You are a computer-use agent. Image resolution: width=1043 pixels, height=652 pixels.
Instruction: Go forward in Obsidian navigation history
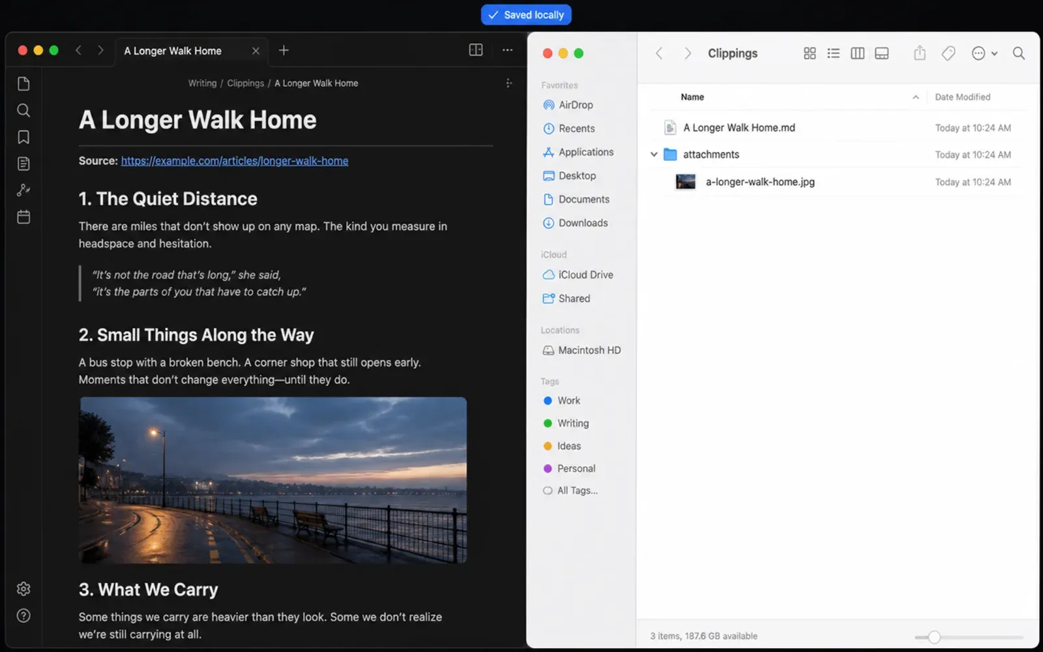tap(100, 50)
